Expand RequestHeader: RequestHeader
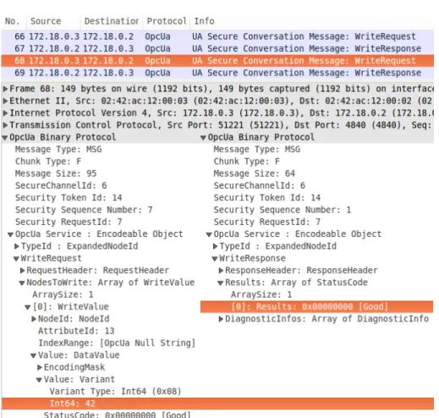Viewport: 439px width, 418px height. pyautogui.click(x=23, y=271)
